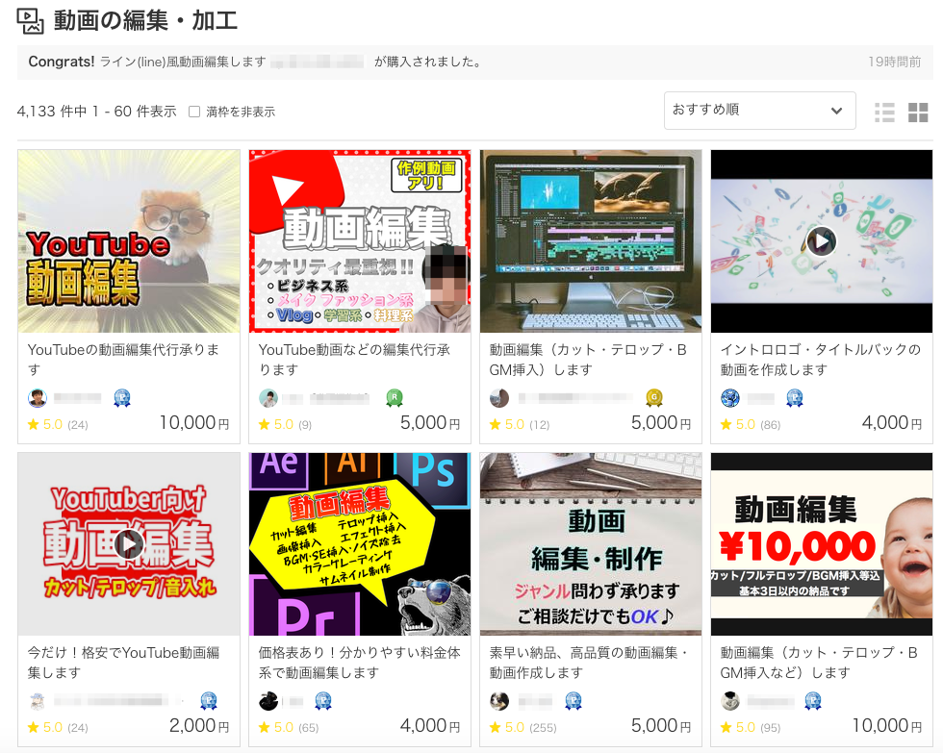Click star icon on "YouTube動画などの編集代行承ります" listing
943x753 pixels.
coord(264,425)
